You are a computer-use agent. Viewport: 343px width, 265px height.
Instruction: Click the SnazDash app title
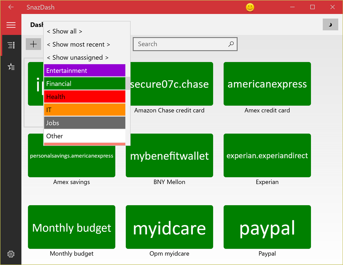click(41, 7)
